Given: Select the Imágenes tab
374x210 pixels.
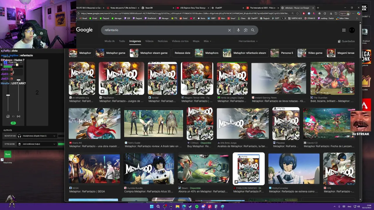Looking at the screenshot, I should [135, 41].
